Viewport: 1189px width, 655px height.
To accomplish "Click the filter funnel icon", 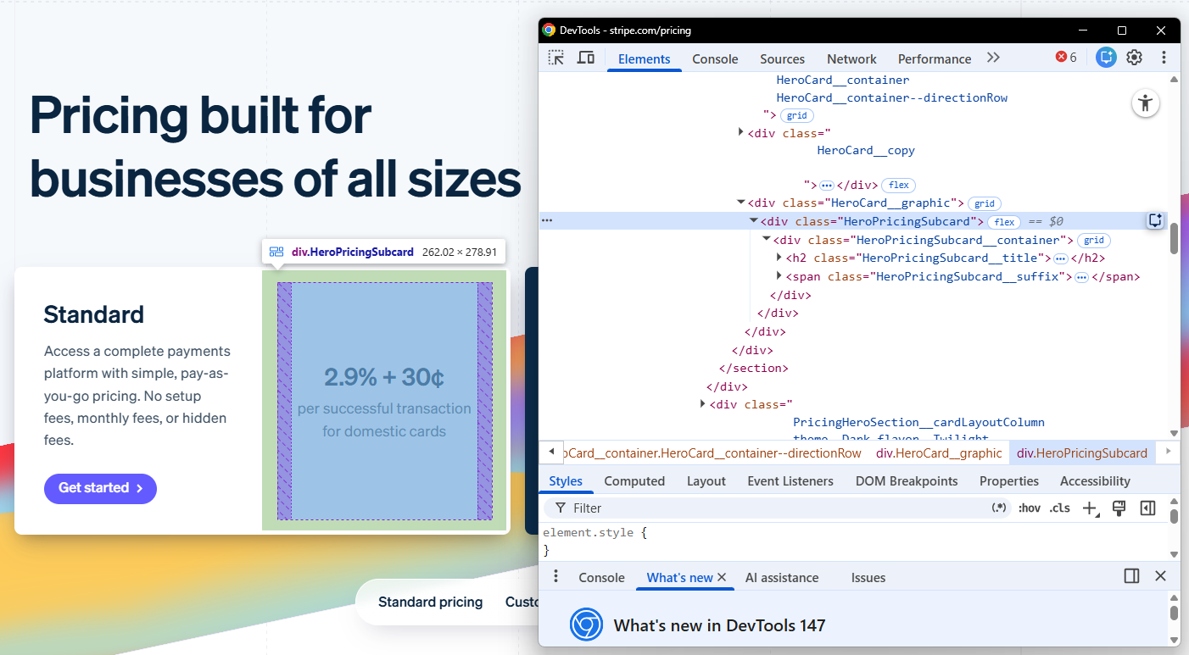I will [561, 508].
